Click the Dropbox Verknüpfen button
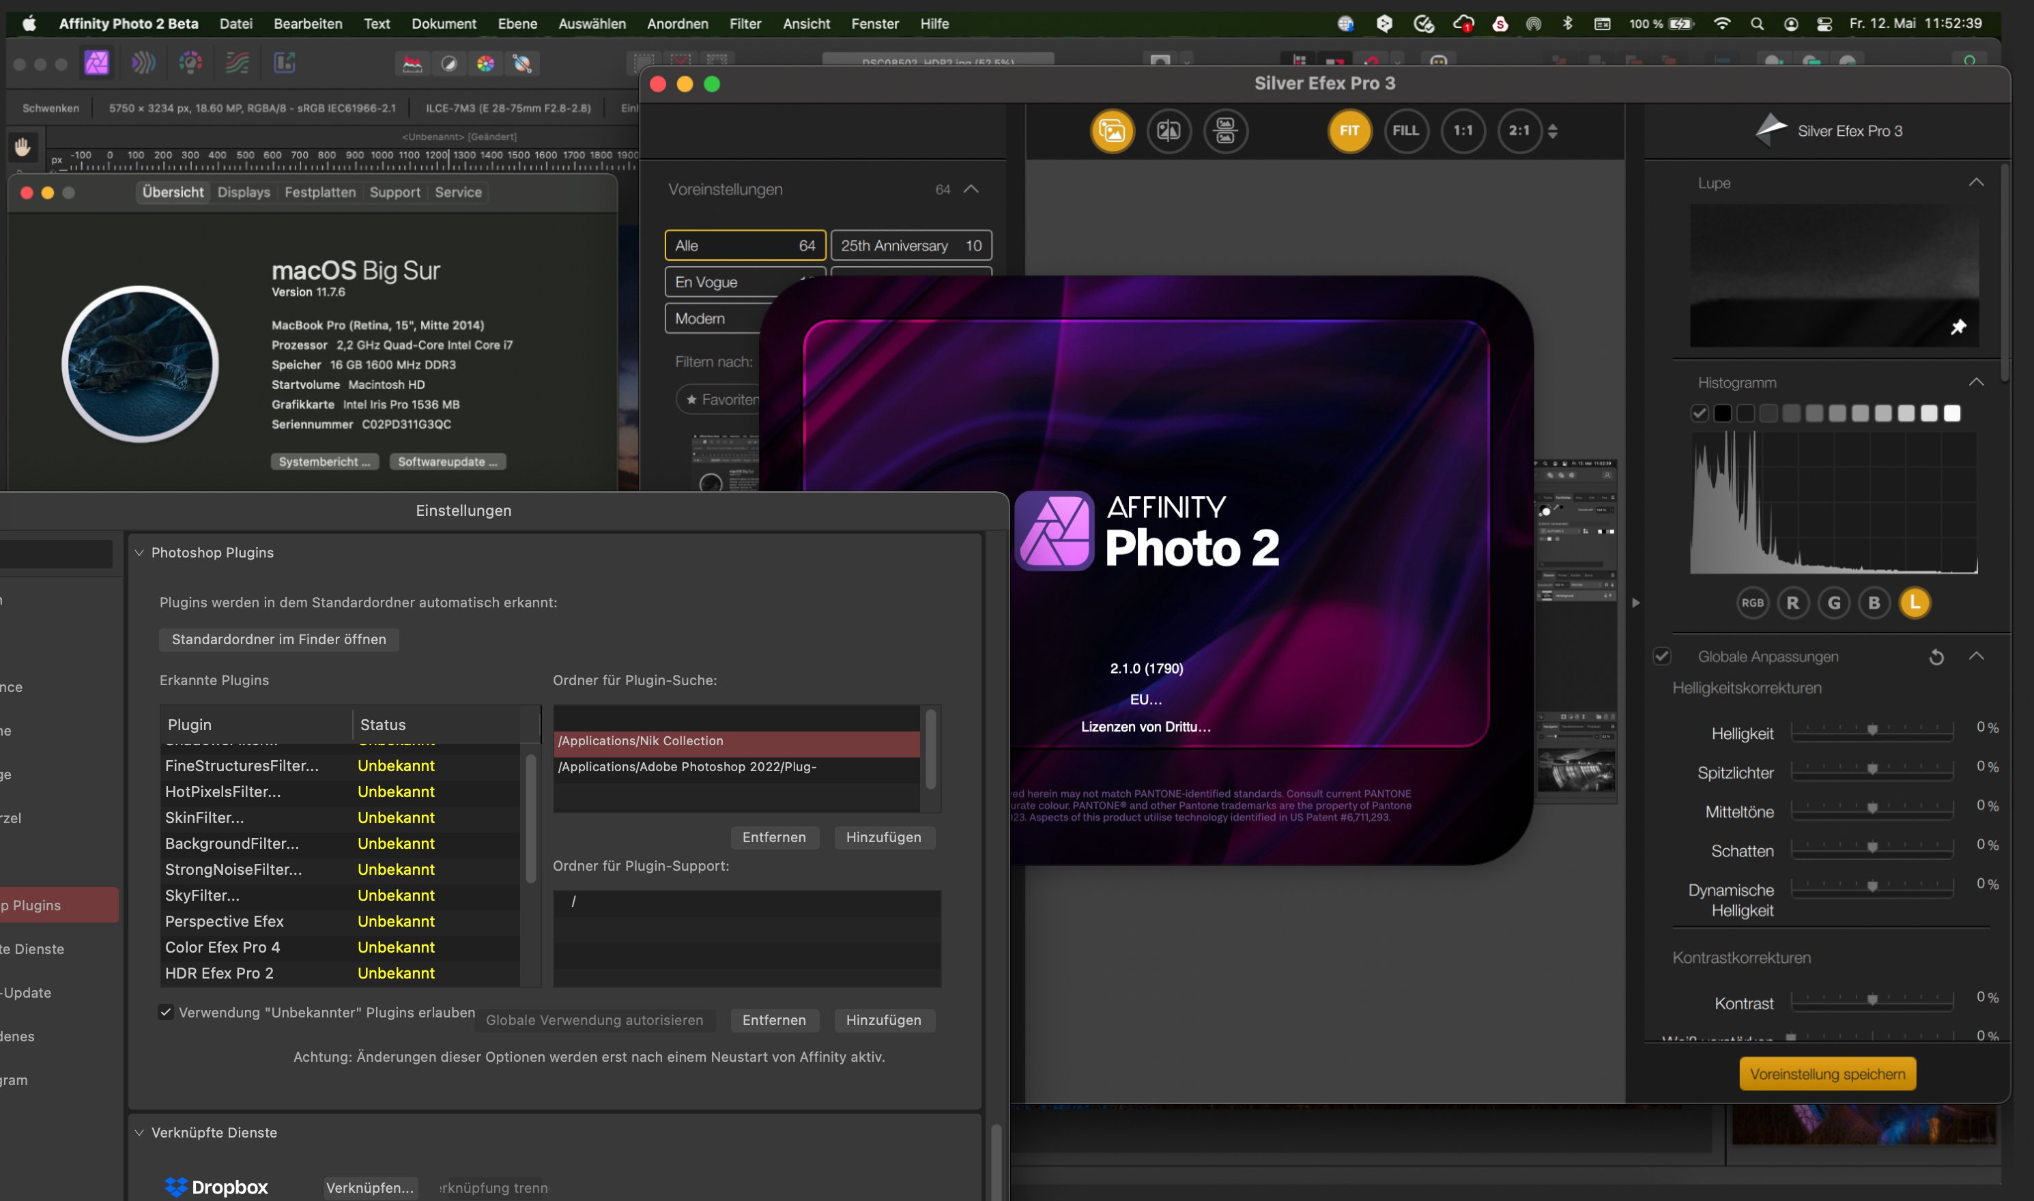Image resolution: width=2034 pixels, height=1201 pixels. (370, 1187)
